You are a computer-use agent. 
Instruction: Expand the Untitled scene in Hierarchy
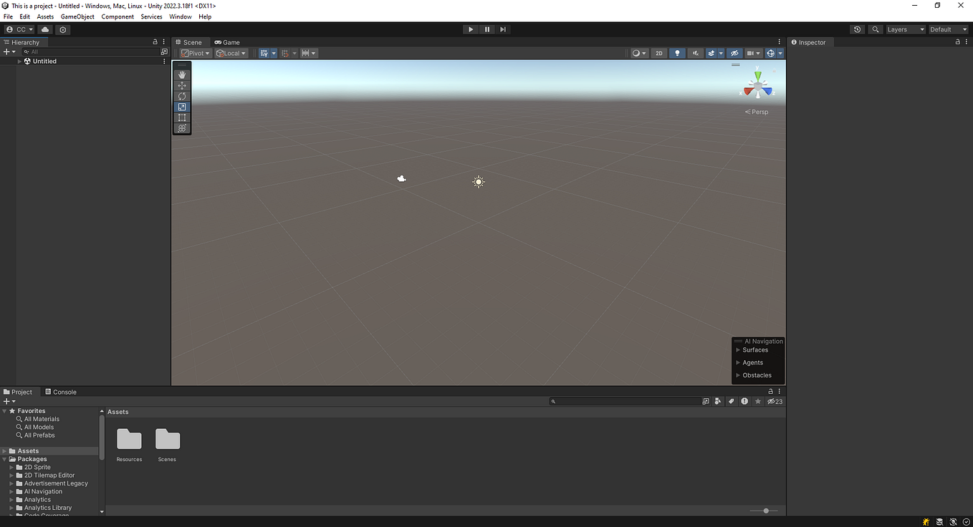click(19, 61)
